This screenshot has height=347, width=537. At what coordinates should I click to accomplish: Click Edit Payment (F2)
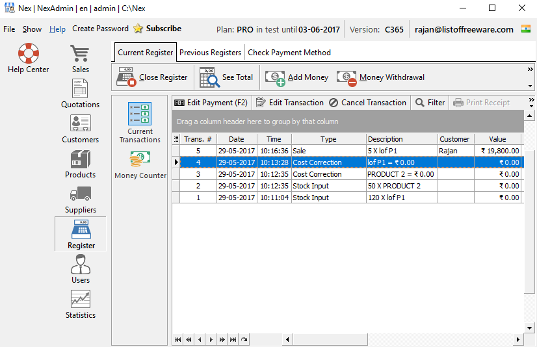pos(211,103)
